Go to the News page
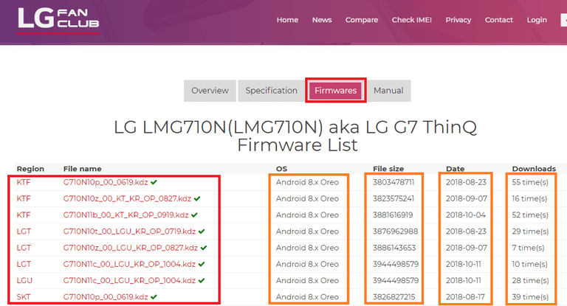This screenshot has height=306, width=567. pyautogui.click(x=322, y=20)
